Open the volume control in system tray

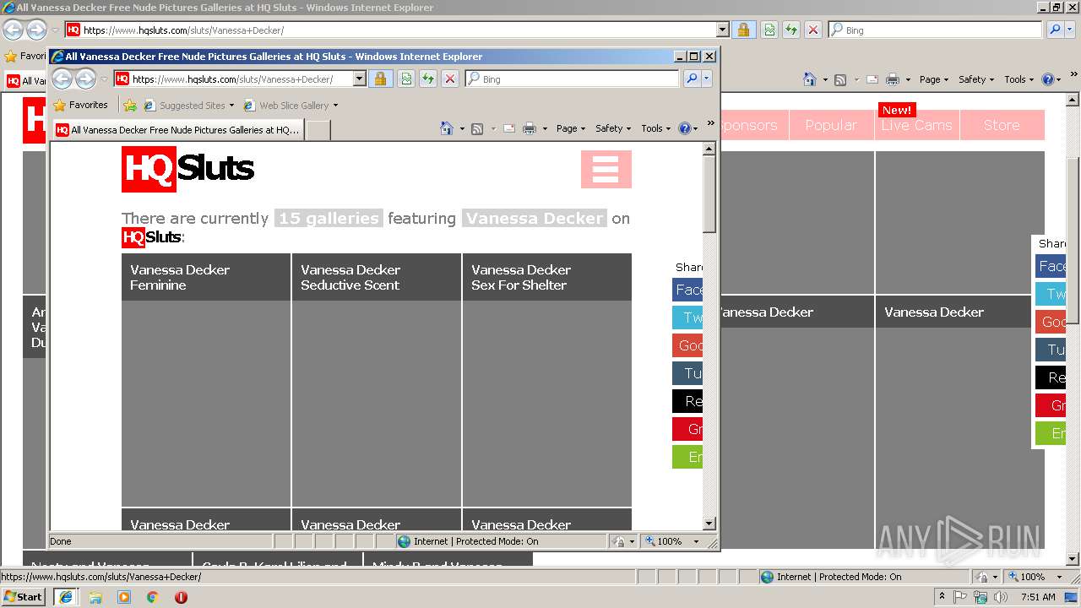pyautogui.click(x=1001, y=597)
